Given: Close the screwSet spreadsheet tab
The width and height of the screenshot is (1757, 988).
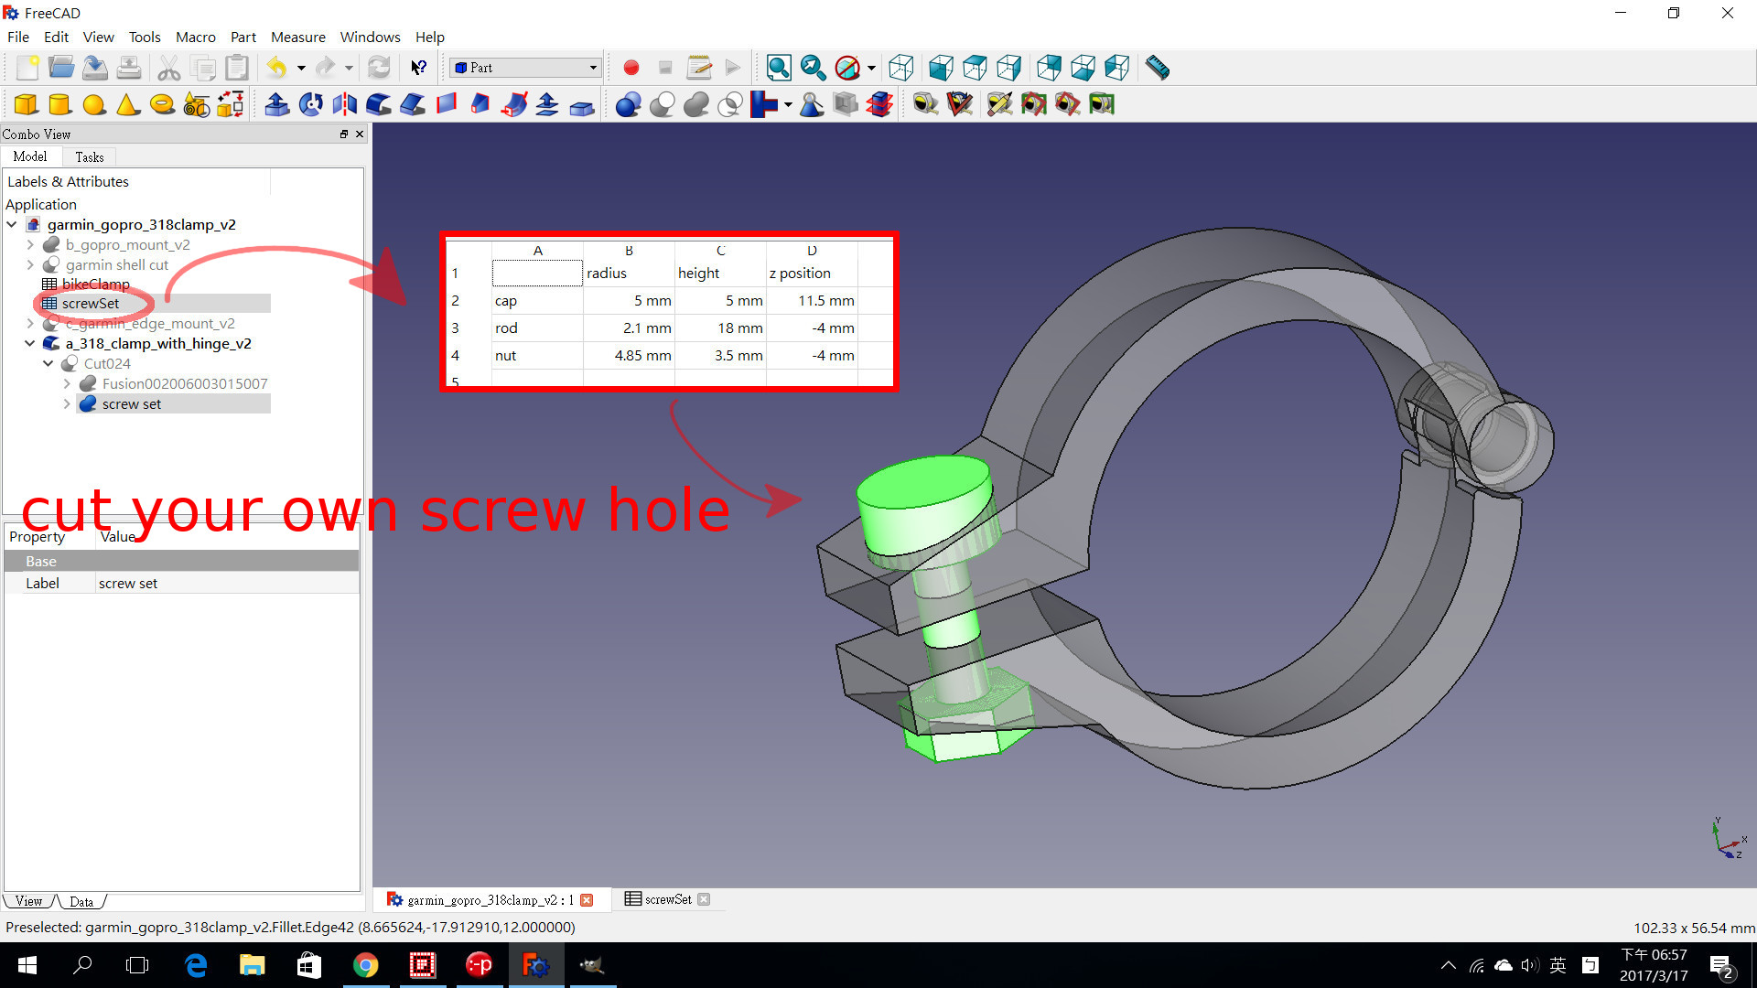Looking at the screenshot, I should click(x=704, y=899).
